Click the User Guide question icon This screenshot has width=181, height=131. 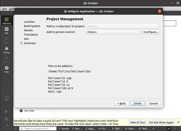21,111
